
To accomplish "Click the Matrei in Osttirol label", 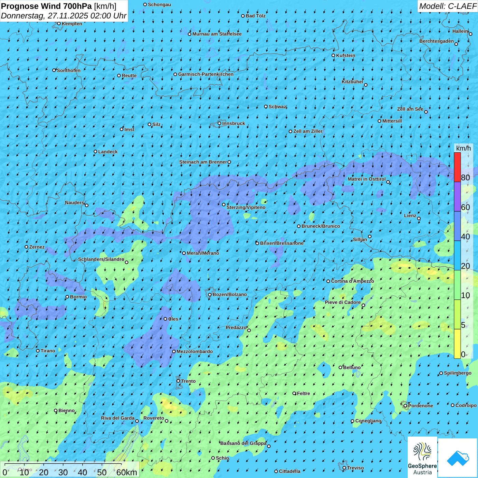I will pyautogui.click(x=367, y=179).
